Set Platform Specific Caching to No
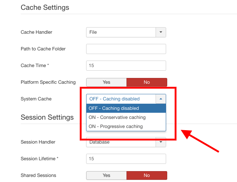The height and width of the screenshot is (182, 237). [146, 82]
